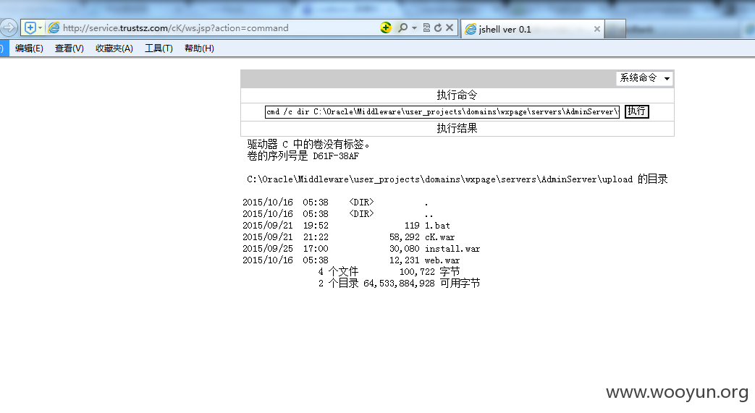Open the 收藏夹(A) menu
755x413 pixels.
point(114,48)
